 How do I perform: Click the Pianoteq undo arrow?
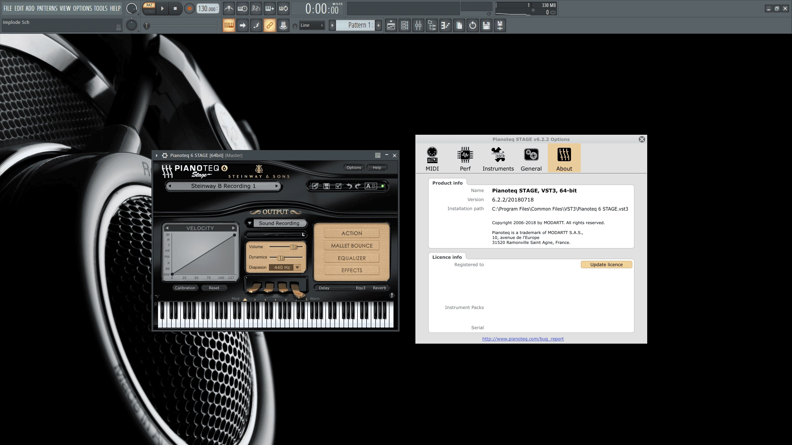[349, 186]
